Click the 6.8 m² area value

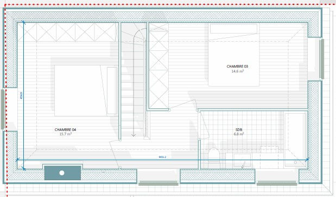[x=239, y=134]
